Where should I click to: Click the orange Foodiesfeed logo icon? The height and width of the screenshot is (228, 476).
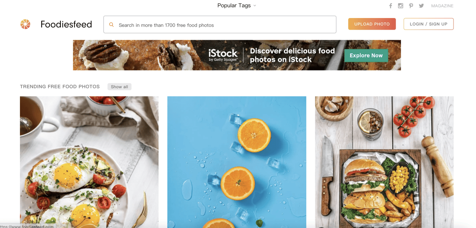coord(25,24)
